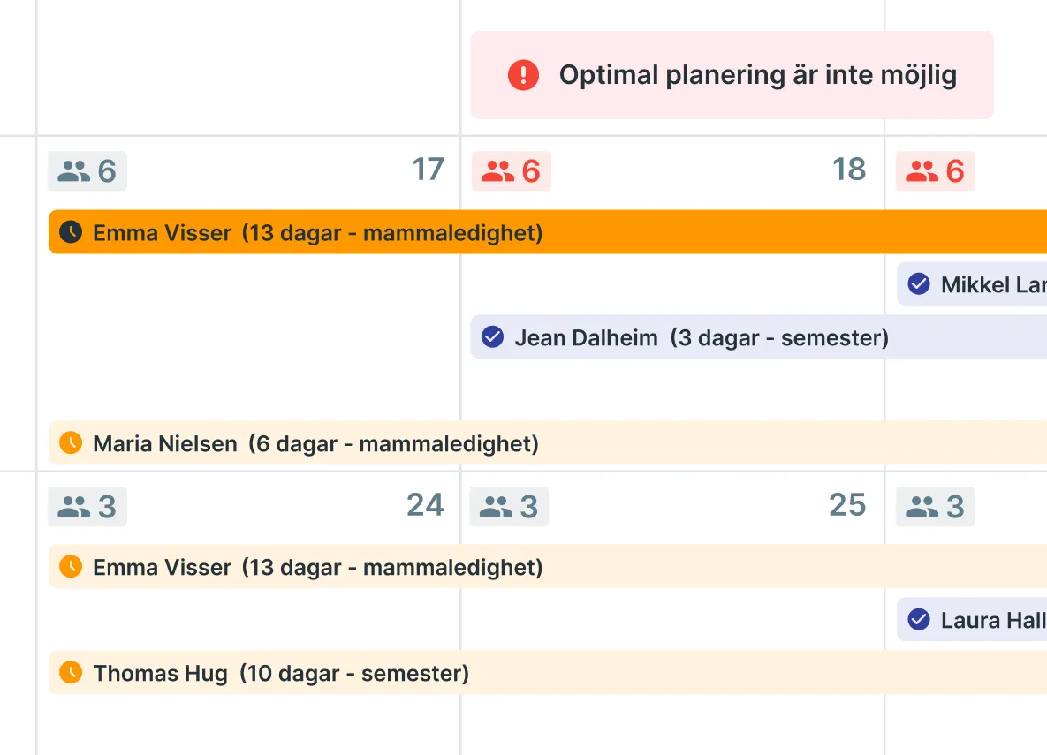Screen dimensions: 1047x755
Task: Click the checkmark icon beside Mikkel
Action: point(919,284)
